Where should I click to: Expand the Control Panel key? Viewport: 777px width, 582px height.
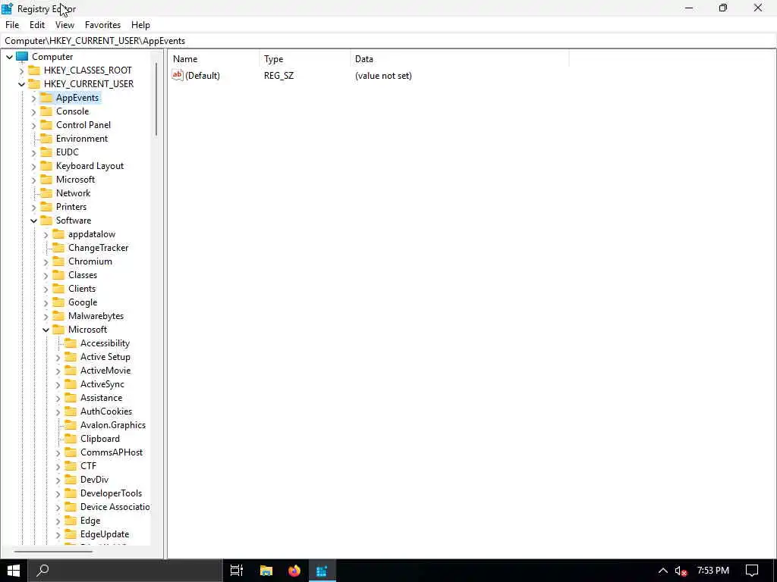point(33,125)
